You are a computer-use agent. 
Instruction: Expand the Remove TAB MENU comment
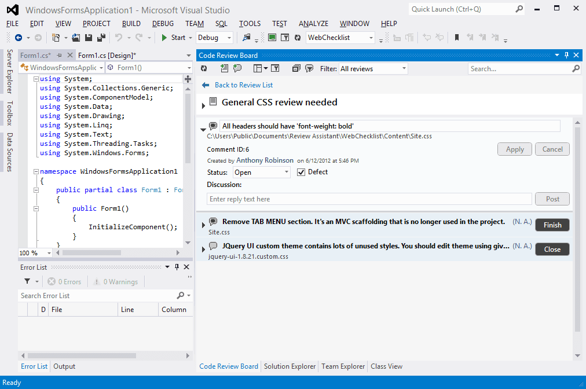pos(203,225)
